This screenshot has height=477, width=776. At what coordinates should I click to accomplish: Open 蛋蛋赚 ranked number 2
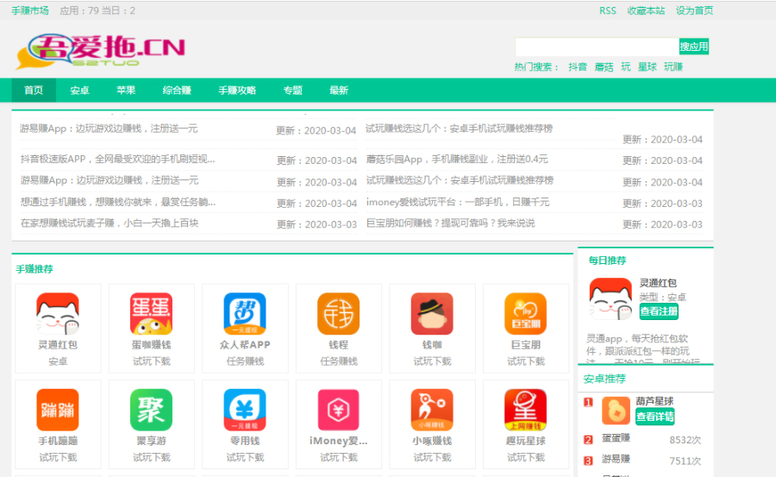[616, 438]
